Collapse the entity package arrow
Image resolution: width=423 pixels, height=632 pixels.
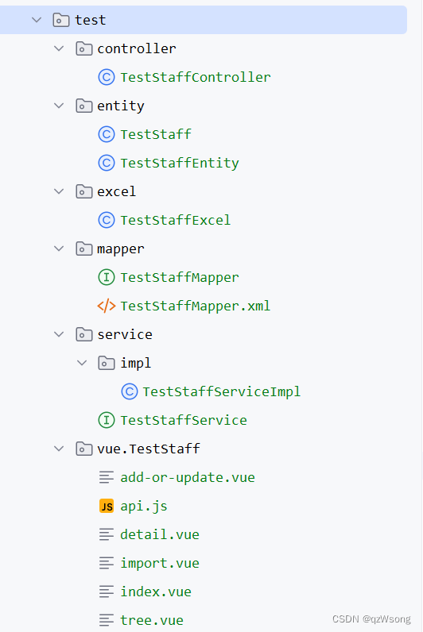[x=60, y=106]
